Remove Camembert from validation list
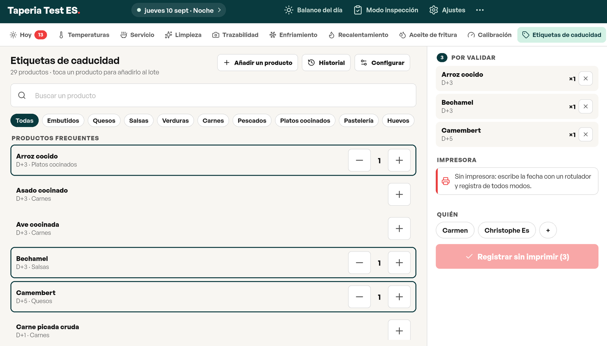The height and width of the screenshot is (346, 607). point(585,134)
